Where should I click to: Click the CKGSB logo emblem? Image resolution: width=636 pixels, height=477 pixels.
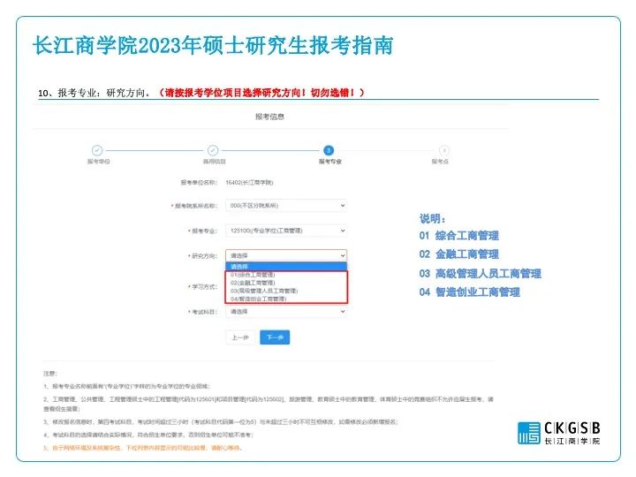click(529, 433)
